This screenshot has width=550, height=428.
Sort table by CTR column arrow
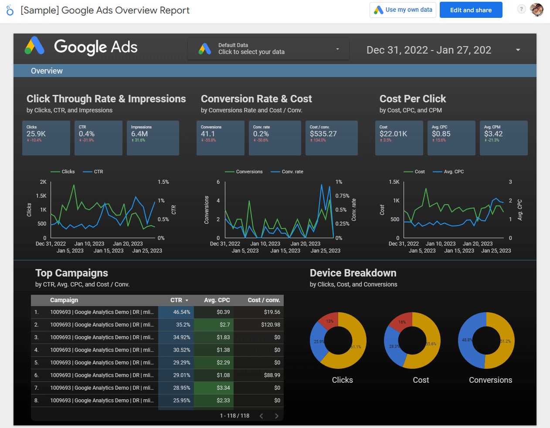pyautogui.click(x=187, y=300)
